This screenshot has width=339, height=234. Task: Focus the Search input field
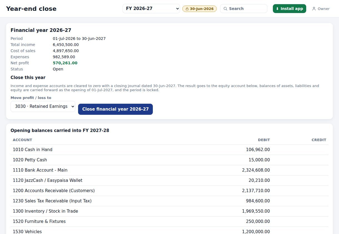(x=244, y=9)
